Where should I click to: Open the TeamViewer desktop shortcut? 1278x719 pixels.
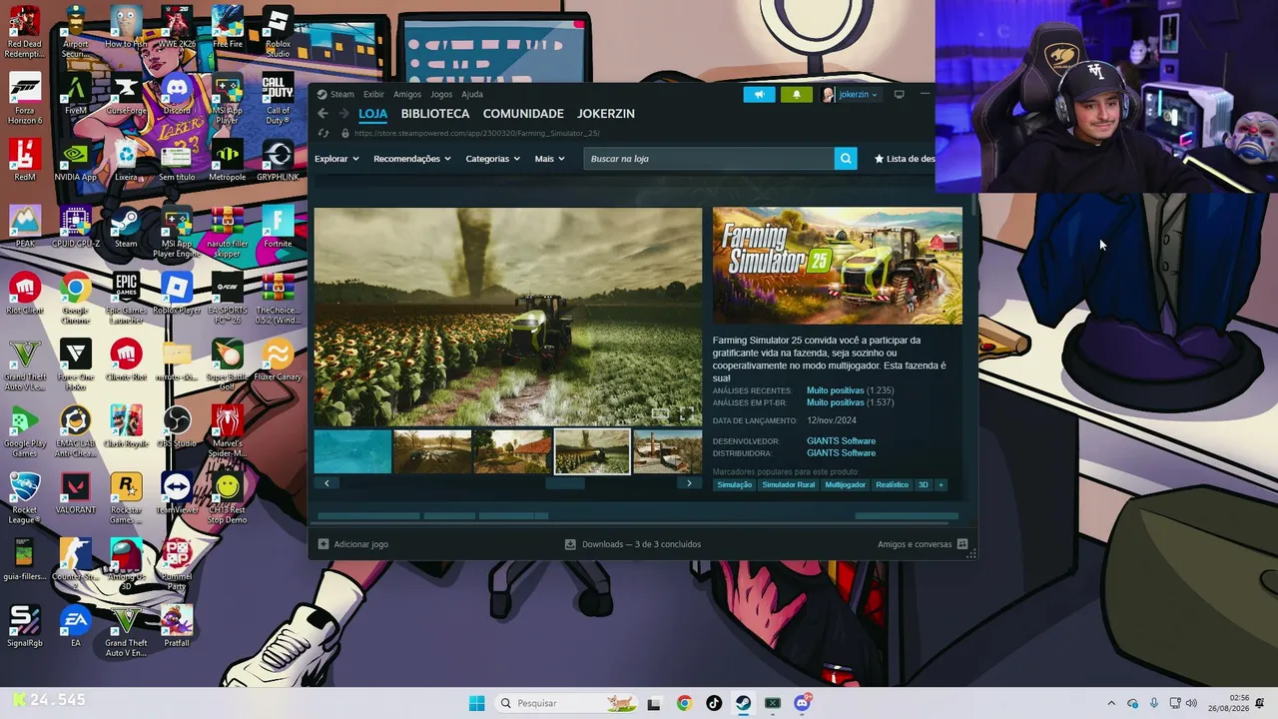click(177, 494)
